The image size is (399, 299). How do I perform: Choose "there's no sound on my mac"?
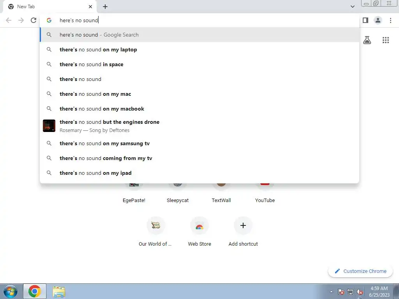[x=199, y=94]
